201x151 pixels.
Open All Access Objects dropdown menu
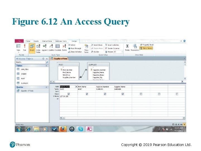(x=43, y=59)
